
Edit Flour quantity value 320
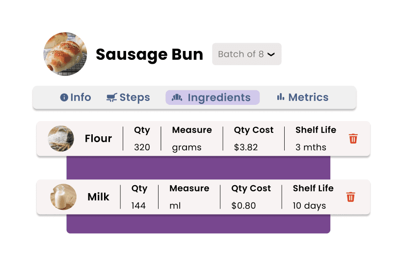pyautogui.click(x=142, y=148)
